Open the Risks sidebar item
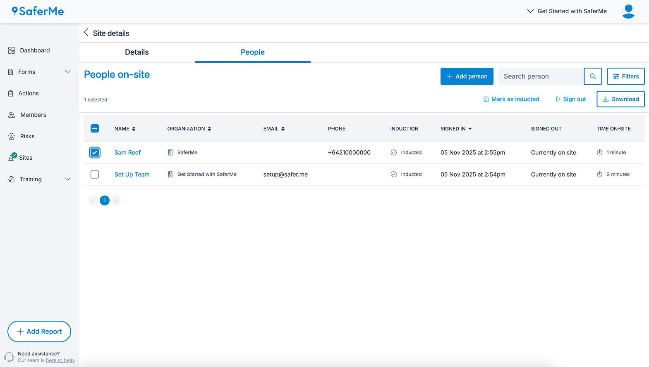The height and width of the screenshot is (367, 649). (27, 136)
